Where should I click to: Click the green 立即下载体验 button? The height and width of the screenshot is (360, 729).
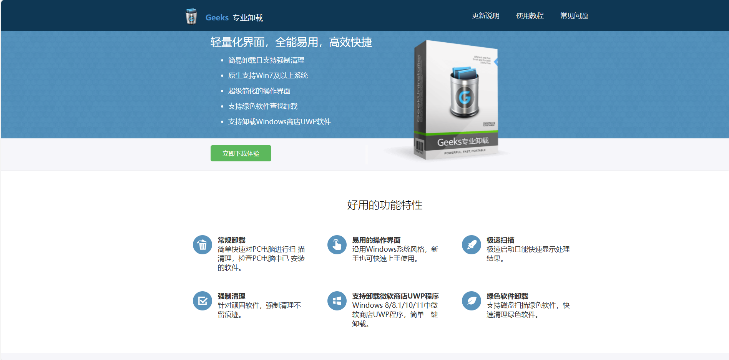tap(241, 153)
